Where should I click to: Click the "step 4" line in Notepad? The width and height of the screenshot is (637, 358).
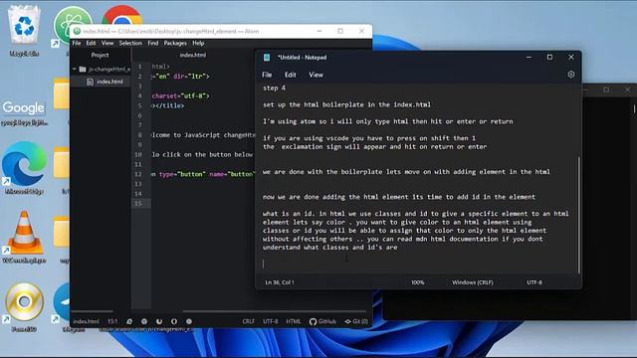coord(275,88)
